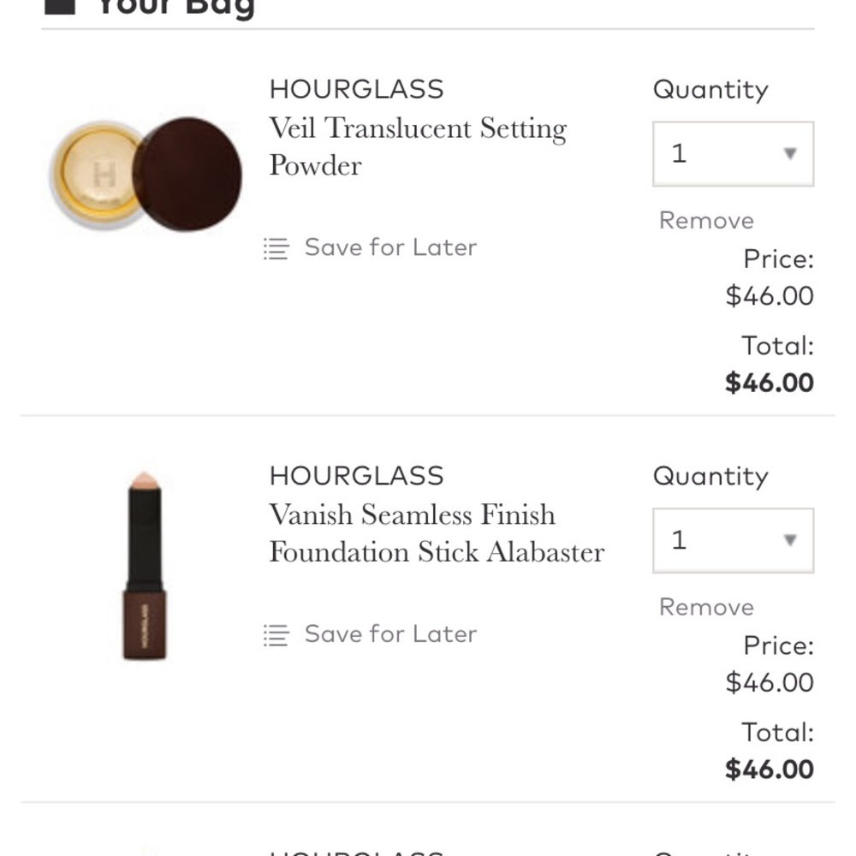Open the quantity dropdown for Veil Translucent Setting Powder
856x856 pixels.
tap(732, 154)
